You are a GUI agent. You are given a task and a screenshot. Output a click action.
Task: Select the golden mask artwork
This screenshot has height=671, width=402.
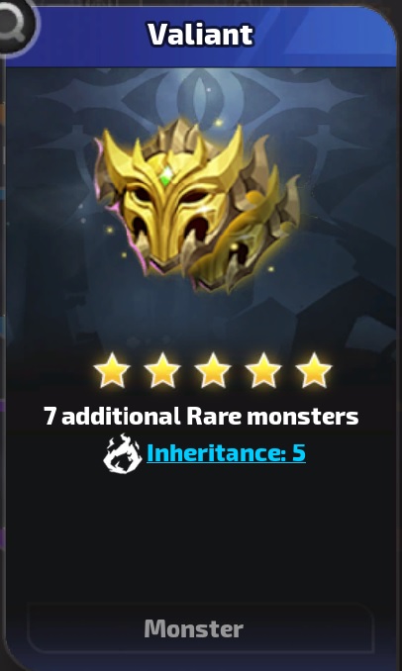[x=197, y=206]
